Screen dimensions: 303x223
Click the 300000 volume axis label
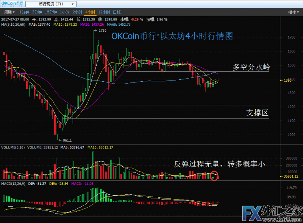(291, 158)
